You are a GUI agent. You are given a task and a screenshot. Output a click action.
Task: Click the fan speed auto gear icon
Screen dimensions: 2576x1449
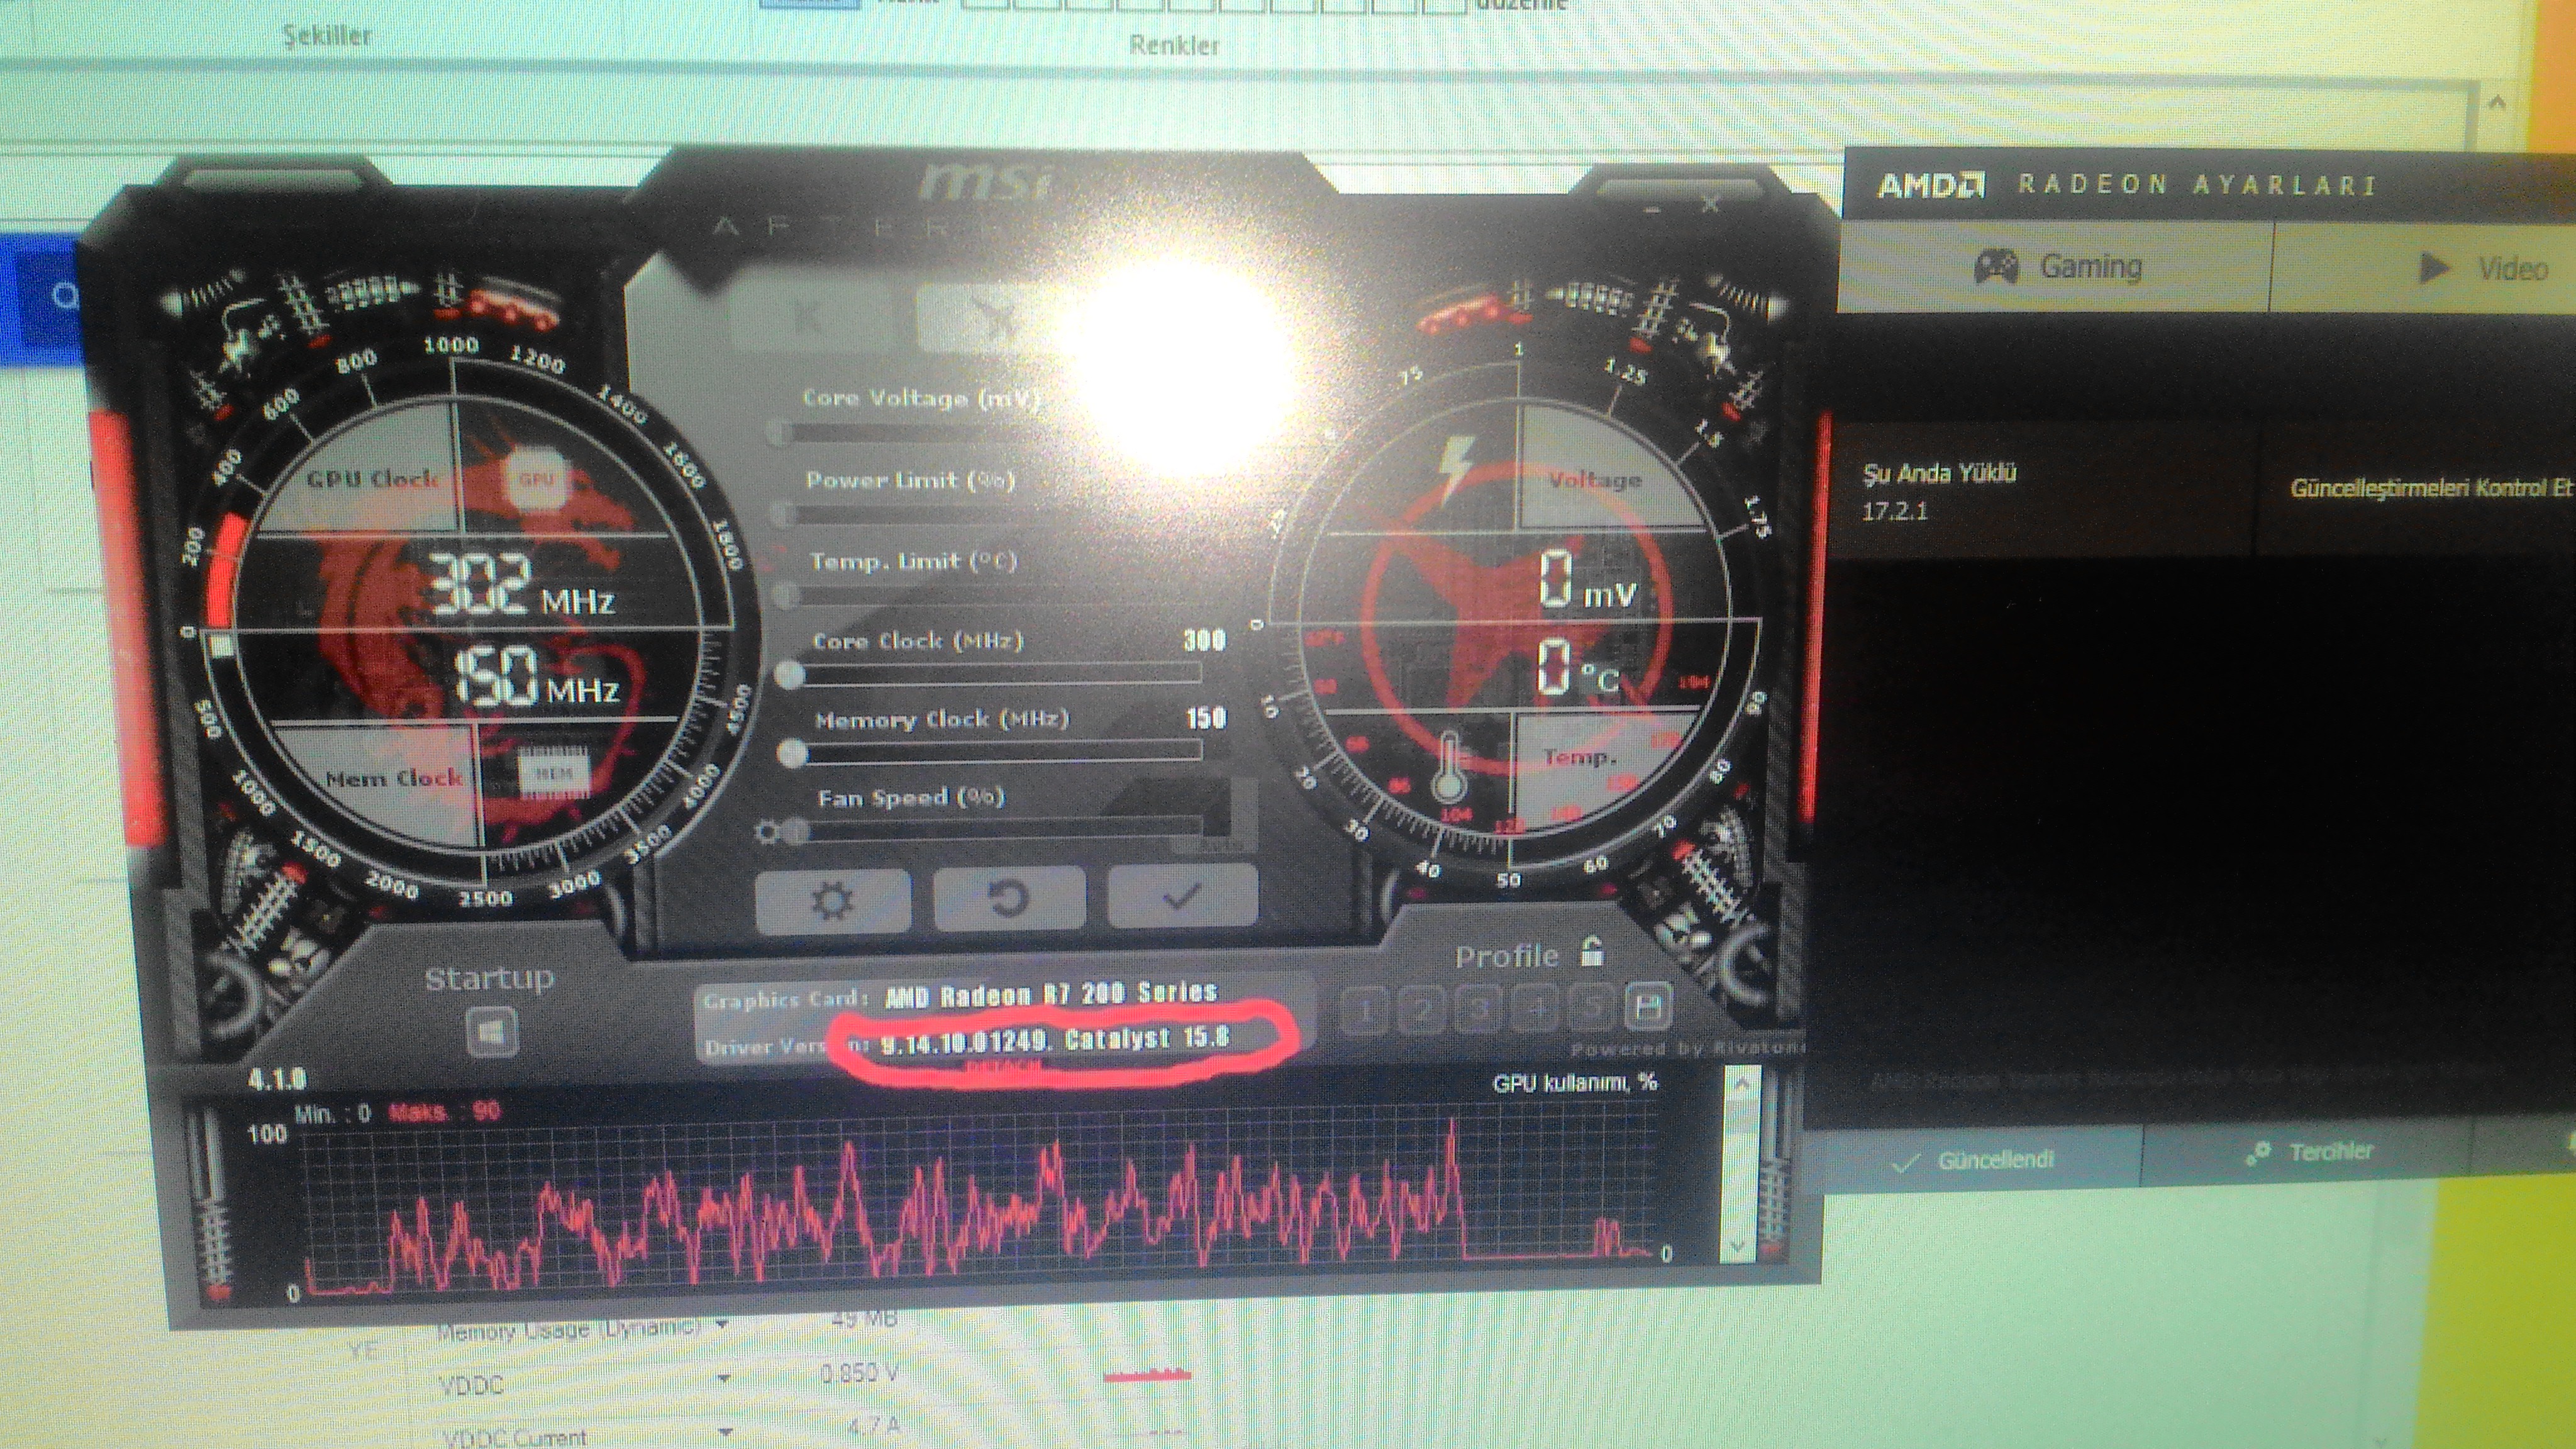point(767,832)
